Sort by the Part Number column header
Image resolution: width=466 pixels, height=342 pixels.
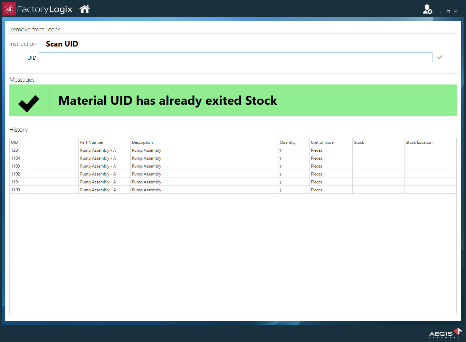[x=92, y=142]
